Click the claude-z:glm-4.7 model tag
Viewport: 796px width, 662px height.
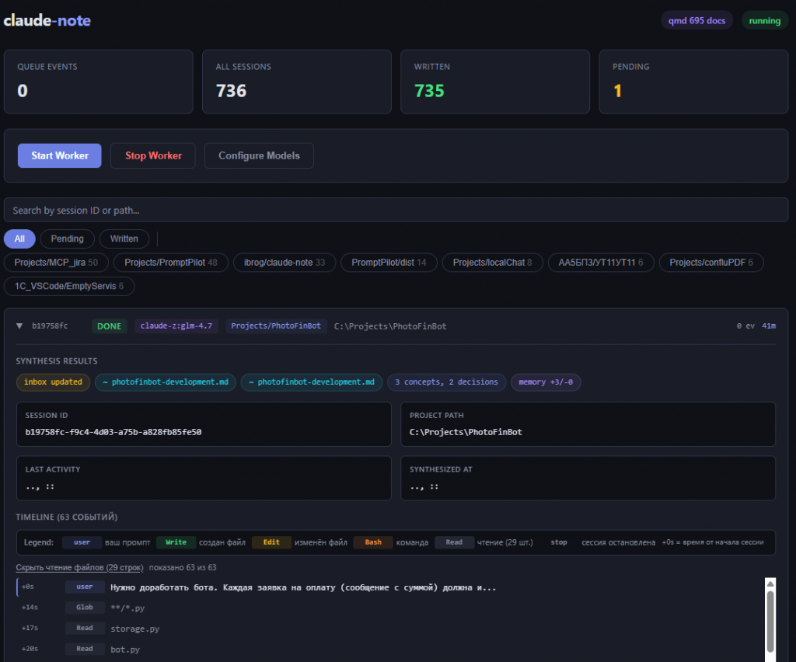point(176,326)
